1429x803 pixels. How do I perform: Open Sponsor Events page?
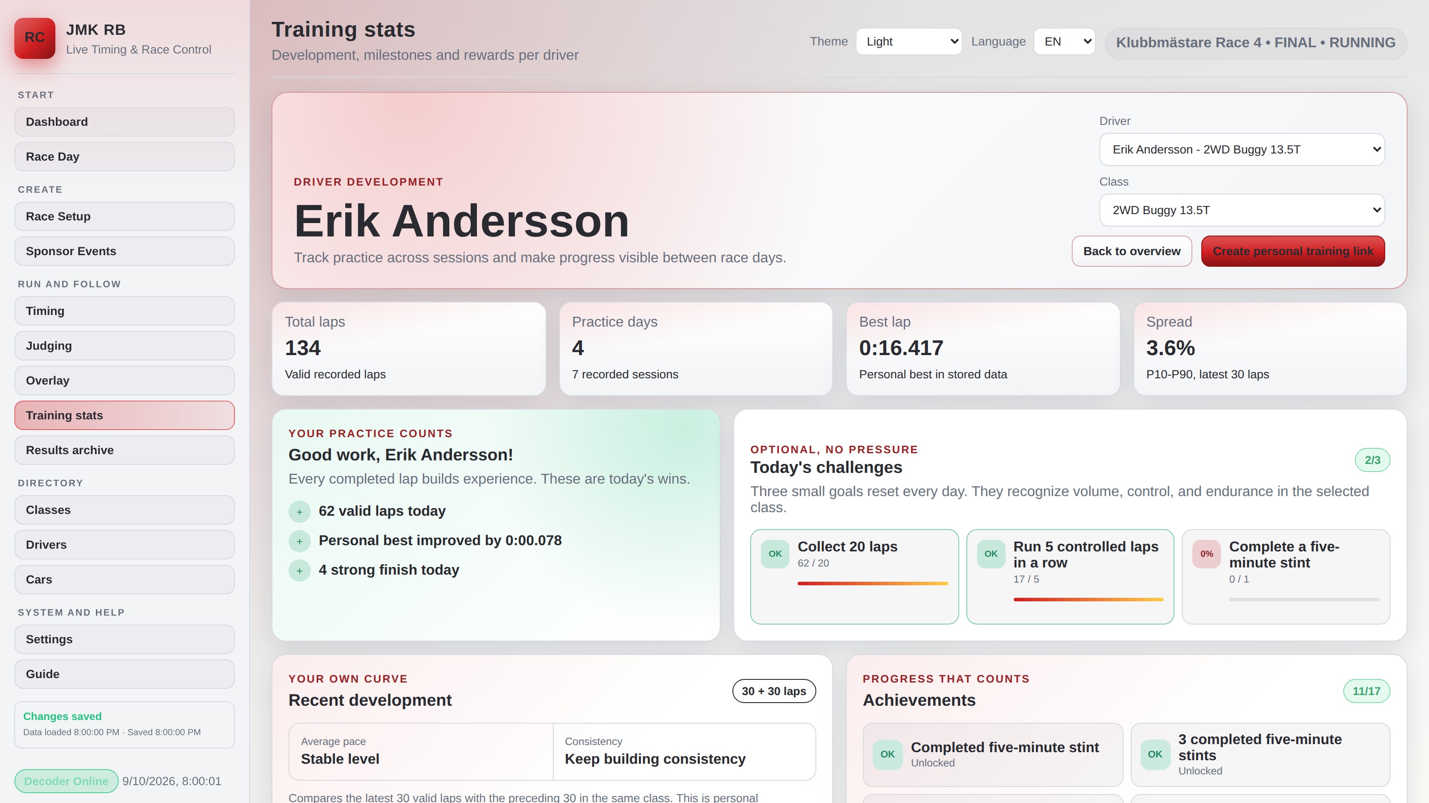click(x=124, y=252)
